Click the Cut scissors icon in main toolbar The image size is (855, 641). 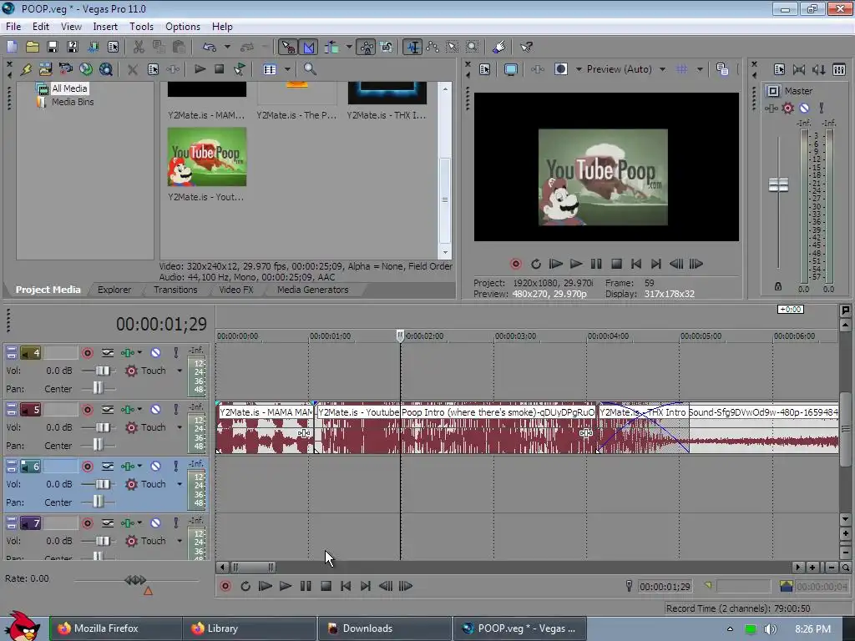[x=139, y=47]
